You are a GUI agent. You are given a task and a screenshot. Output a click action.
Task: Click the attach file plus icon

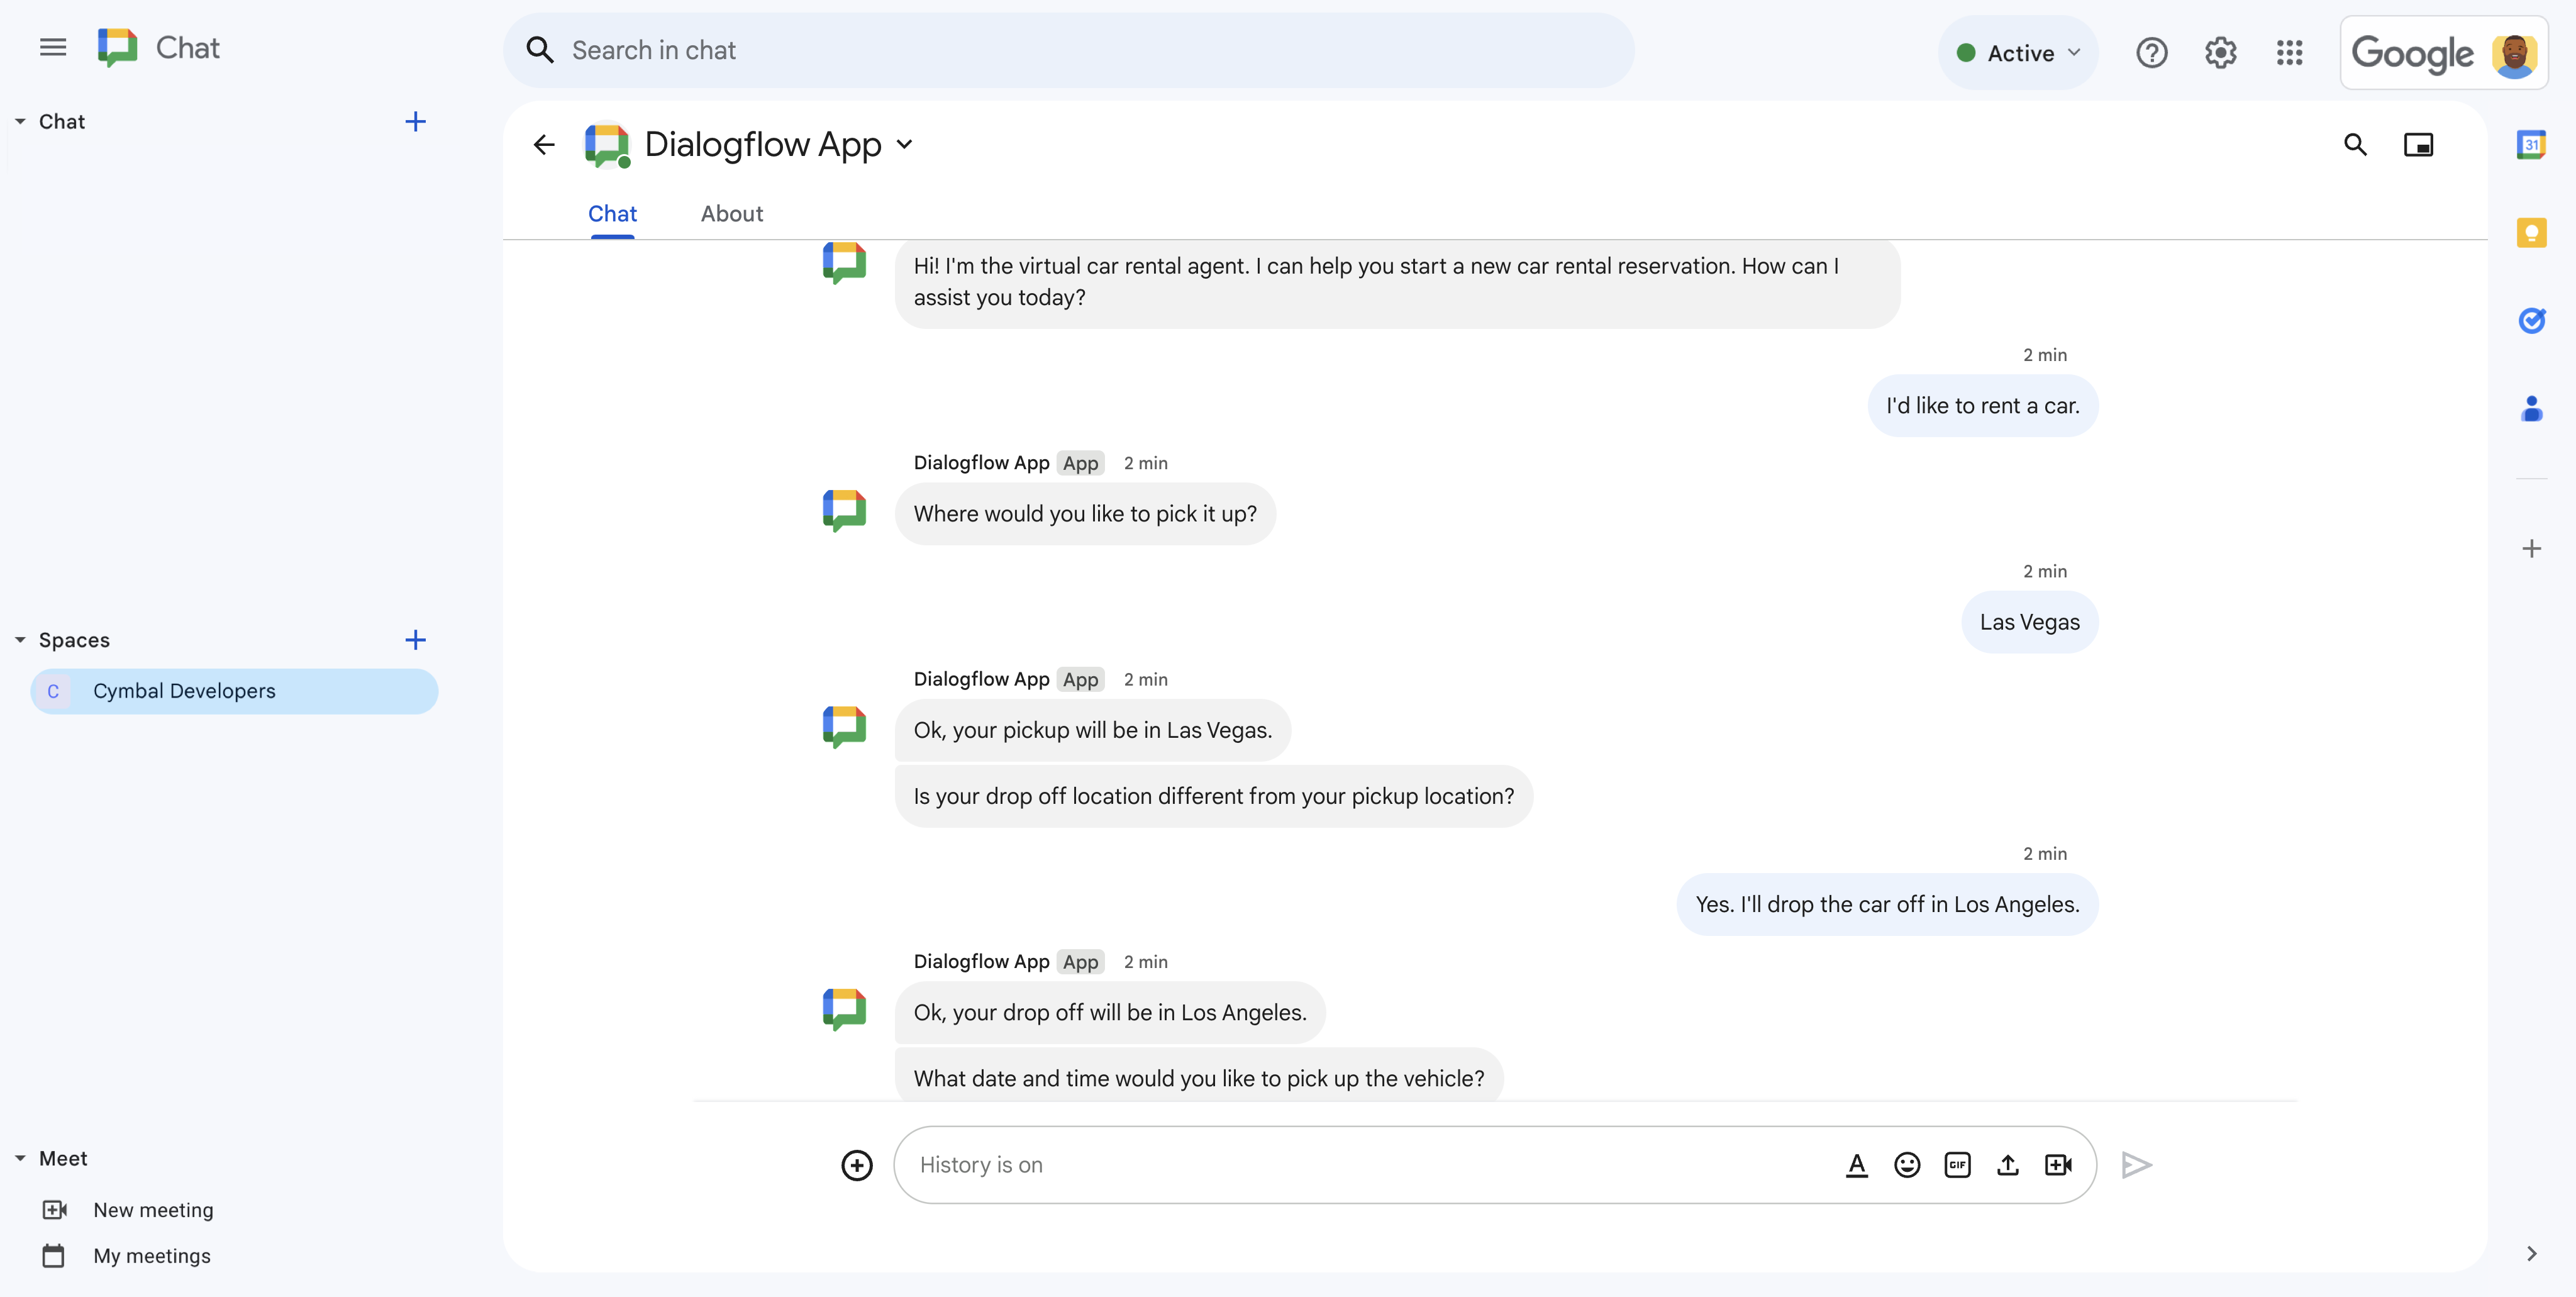tap(858, 1165)
